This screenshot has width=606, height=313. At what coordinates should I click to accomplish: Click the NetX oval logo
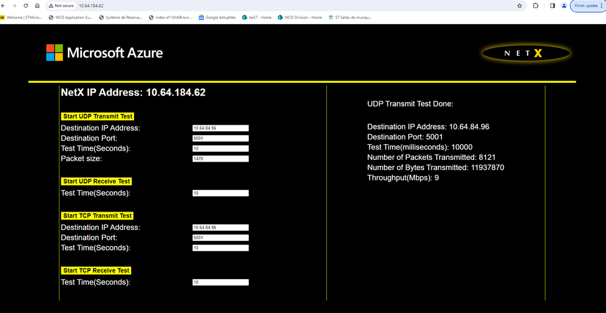tap(526, 54)
